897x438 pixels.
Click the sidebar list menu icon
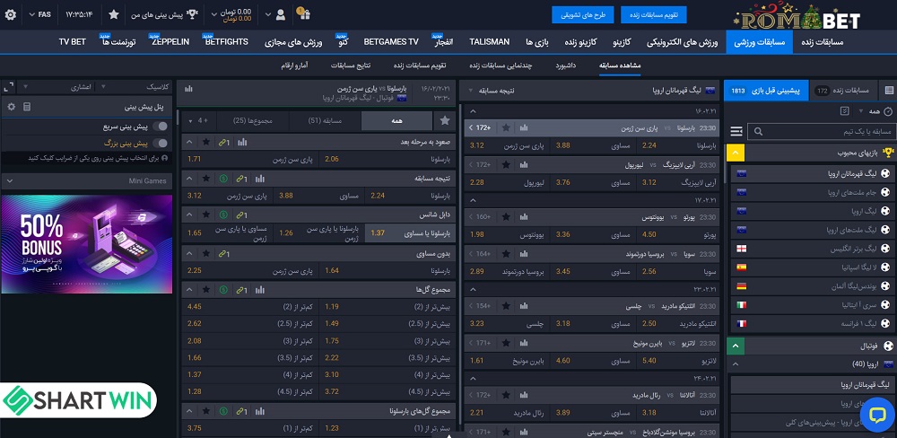coord(736,132)
